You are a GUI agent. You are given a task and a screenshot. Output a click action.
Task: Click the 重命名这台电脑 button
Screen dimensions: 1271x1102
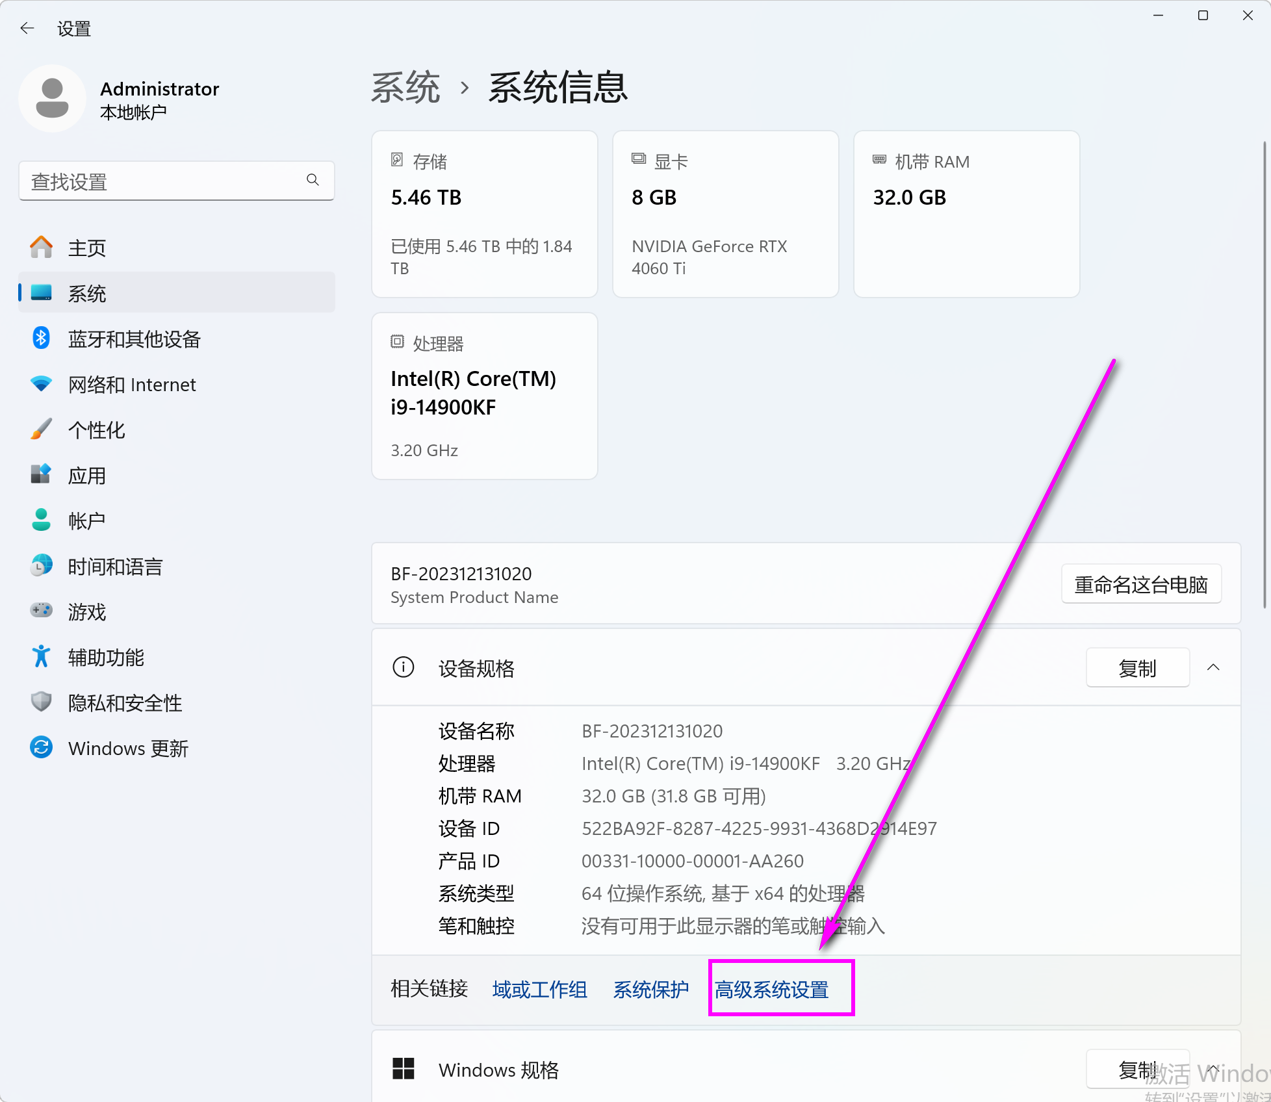click(1140, 583)
